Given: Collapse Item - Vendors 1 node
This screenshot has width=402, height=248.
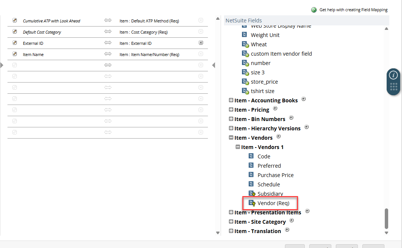Looking at the screenshot, I should pos(238,147).
